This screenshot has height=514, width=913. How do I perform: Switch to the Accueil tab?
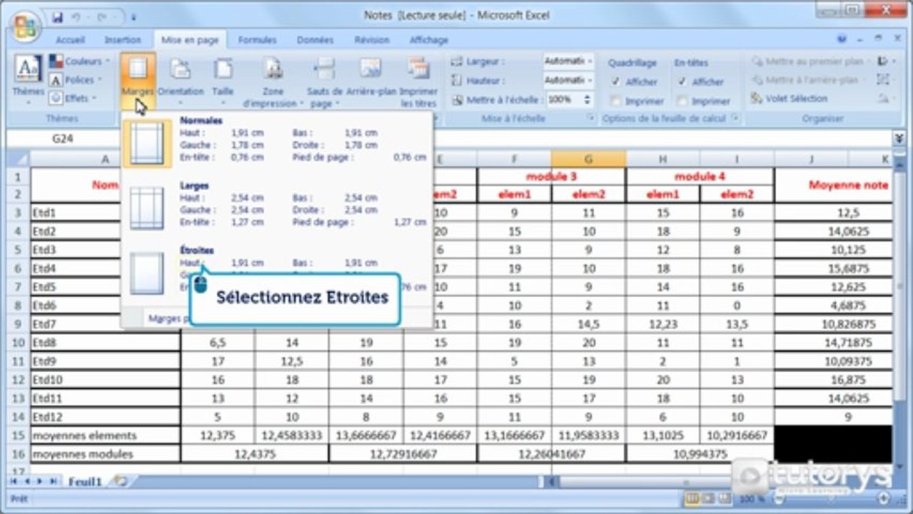(x=70, y=41)
